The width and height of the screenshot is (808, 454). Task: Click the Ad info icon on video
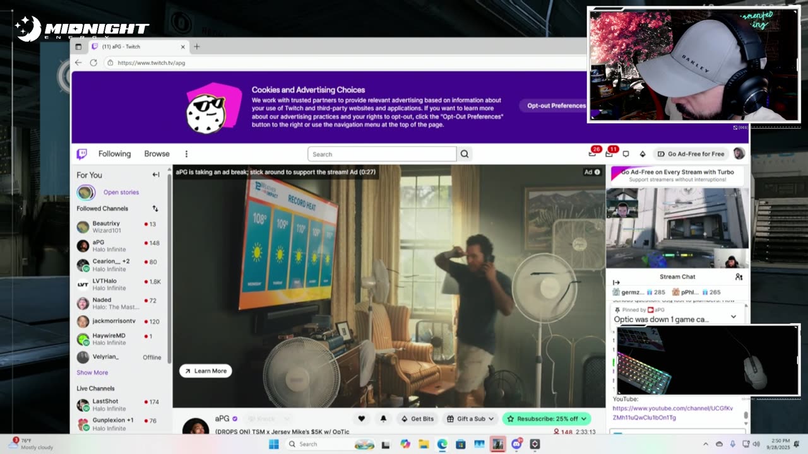597,172
